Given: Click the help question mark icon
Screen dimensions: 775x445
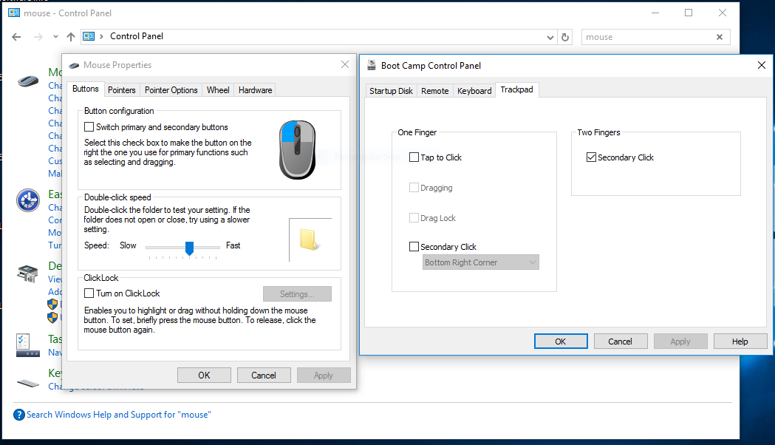Looking at the screenshot, I should pos(18,415).
